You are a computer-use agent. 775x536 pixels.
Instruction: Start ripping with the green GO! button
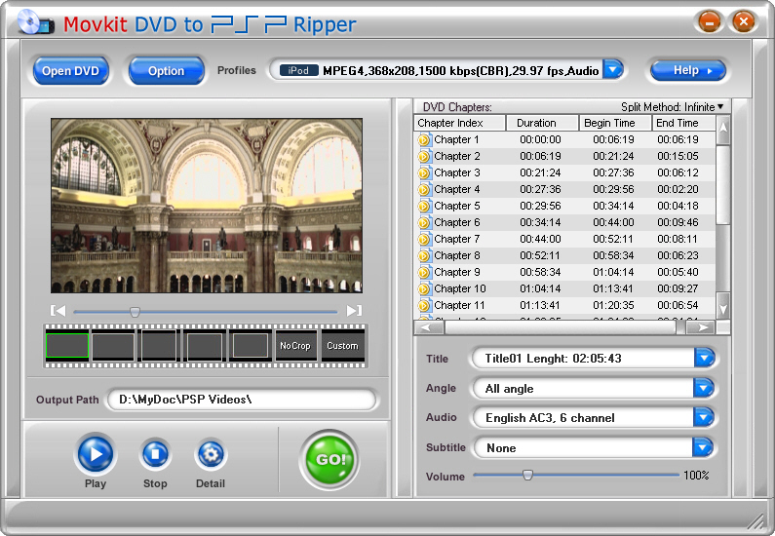click(x=329, y=459)
